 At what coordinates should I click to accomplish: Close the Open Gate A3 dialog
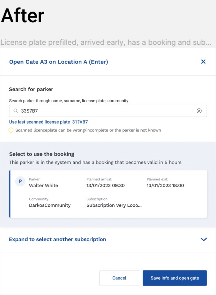pyautogui.click(x=203, y=62)
